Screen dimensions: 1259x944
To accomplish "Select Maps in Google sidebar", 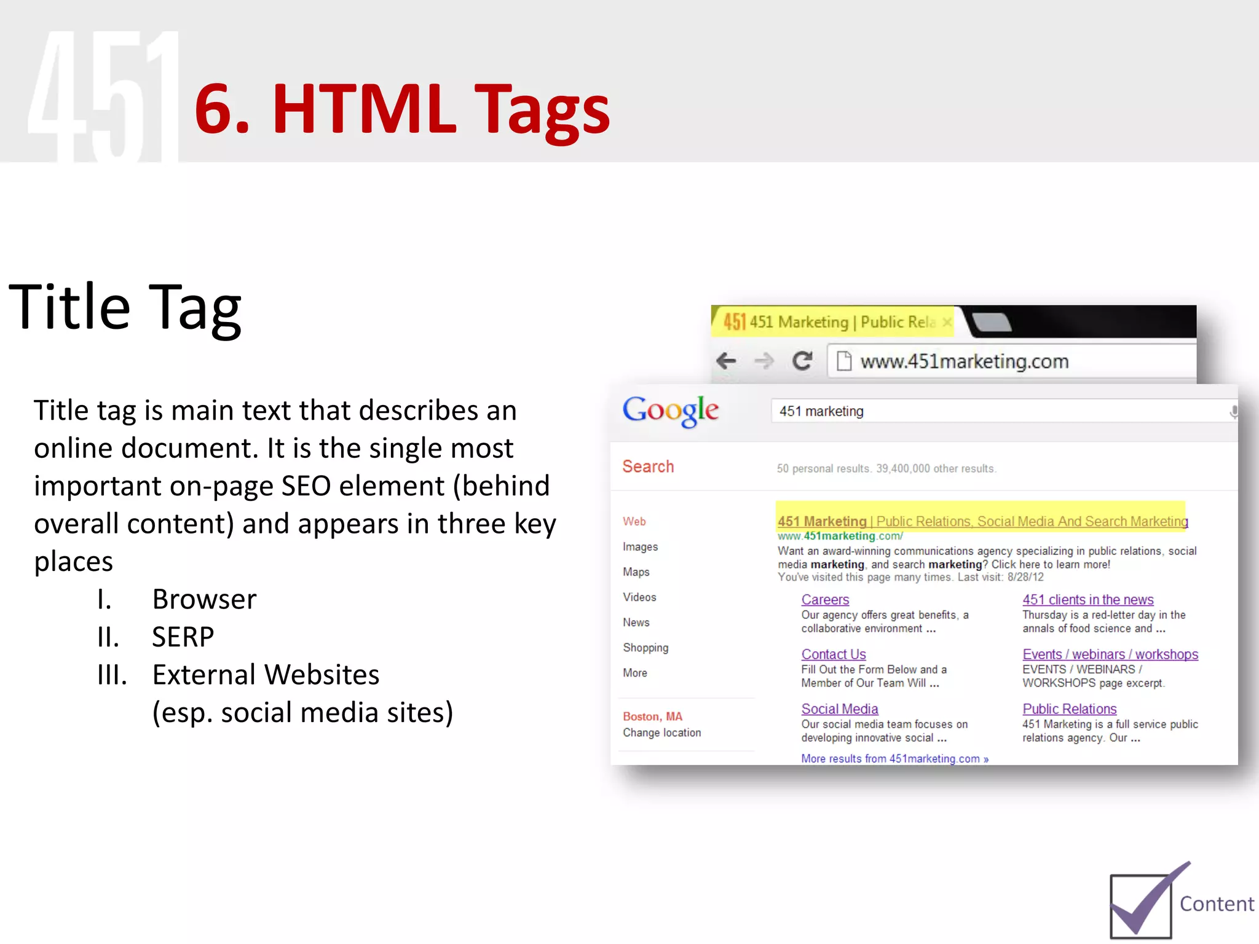I will coord(636,572).
